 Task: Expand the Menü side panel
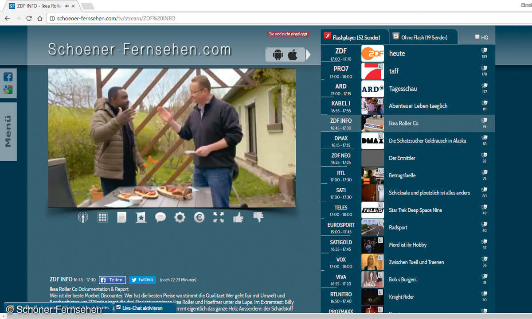(8, 131)
